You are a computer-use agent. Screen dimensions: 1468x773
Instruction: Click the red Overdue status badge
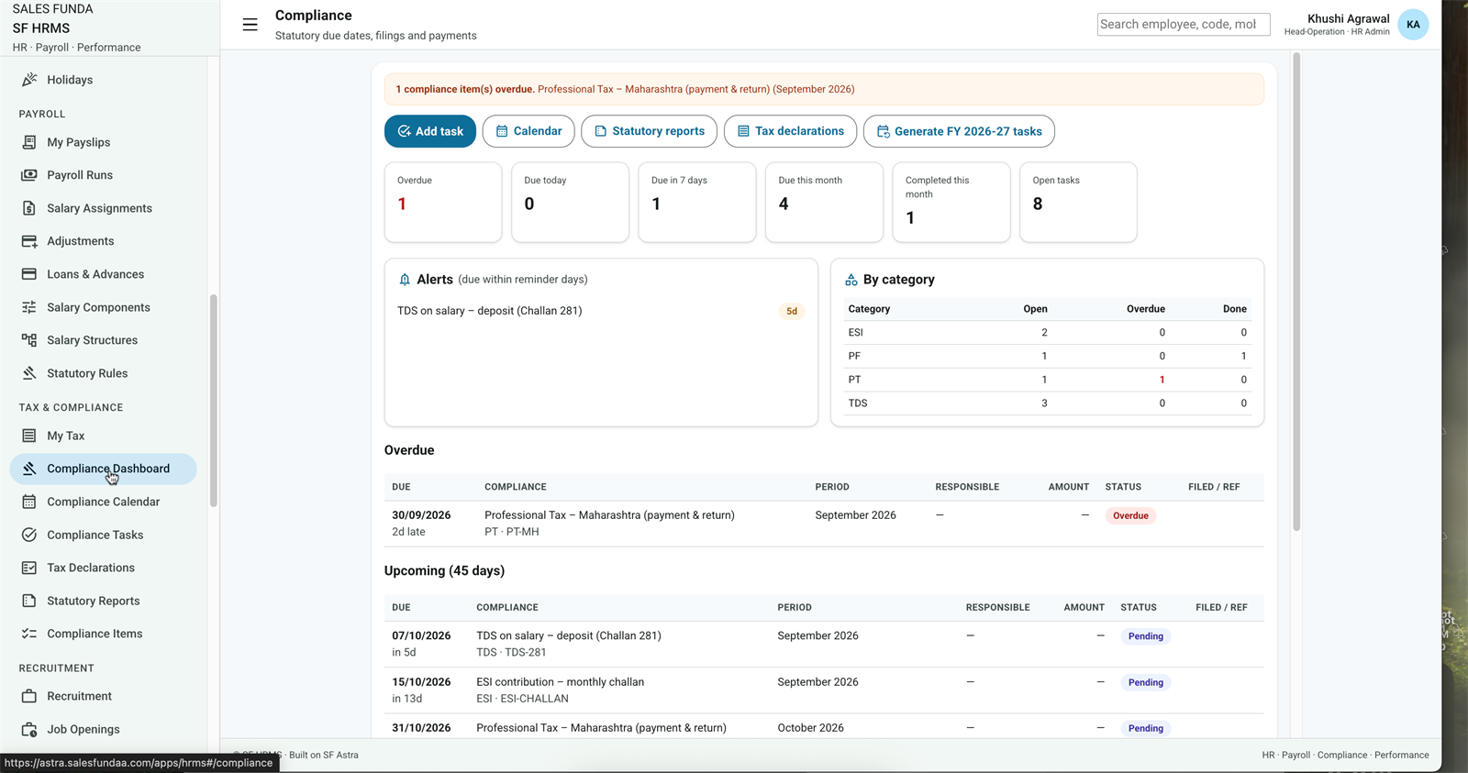coord(1130,515)
